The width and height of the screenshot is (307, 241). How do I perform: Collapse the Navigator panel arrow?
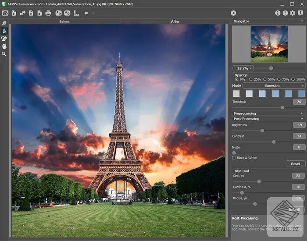click(x=302, y=21)
